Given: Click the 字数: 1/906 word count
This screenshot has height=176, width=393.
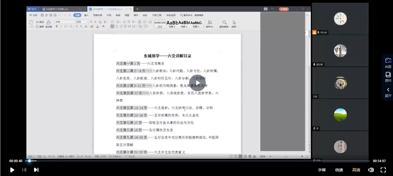Looking at the screenshot, I should click(100, 156).
